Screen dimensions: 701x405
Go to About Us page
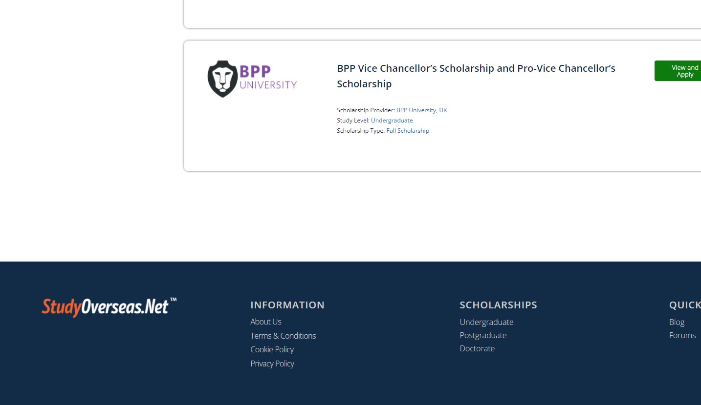point(266,322)
